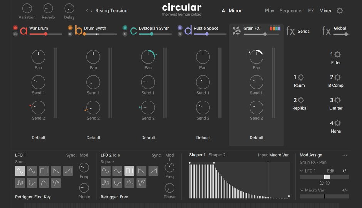
Task: Change root key A
Action: click(223, 11)
